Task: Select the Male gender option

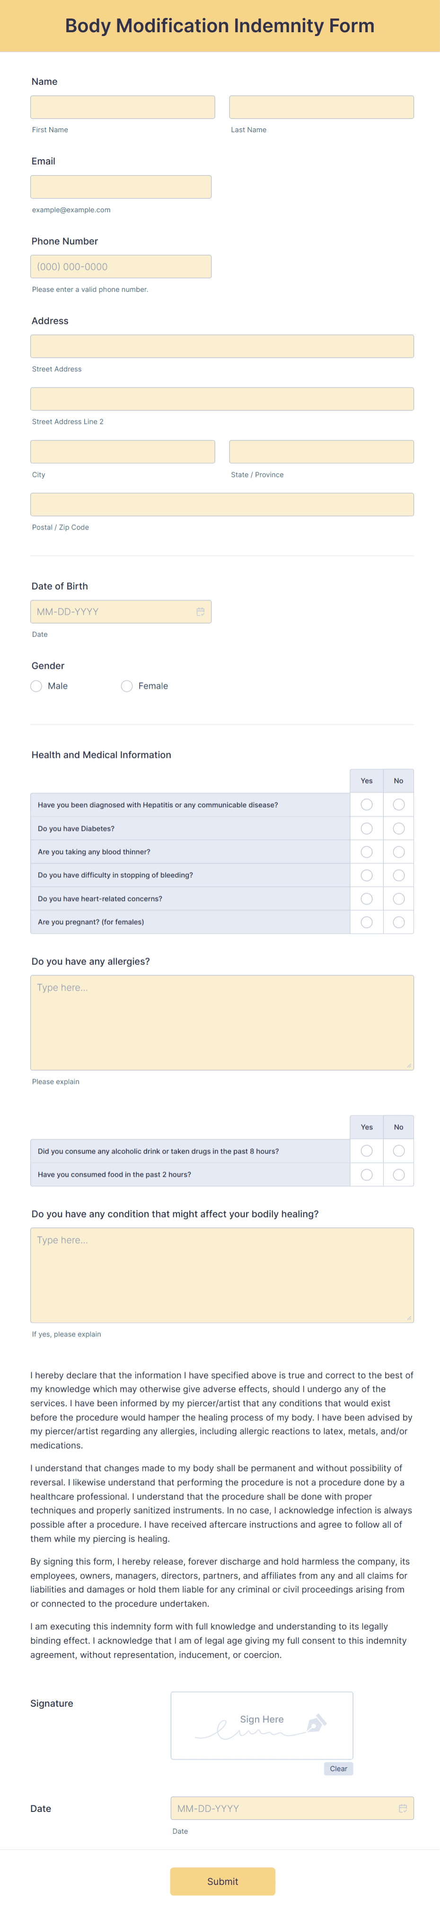Action: click(x=35, y=685)
